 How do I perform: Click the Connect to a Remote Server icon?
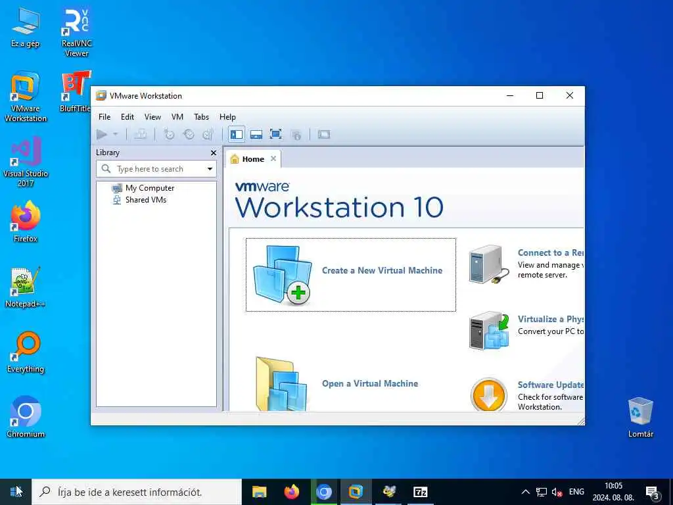(x=489, y=264)
